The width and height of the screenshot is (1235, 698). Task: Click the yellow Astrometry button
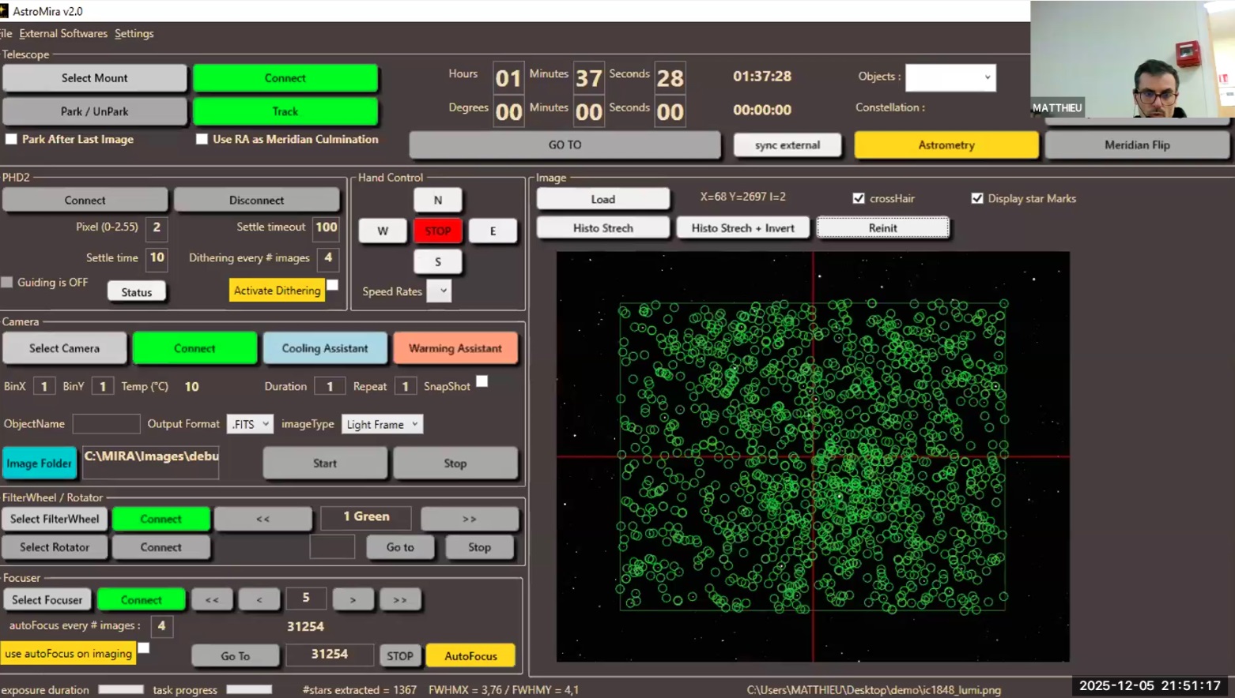coord(946,145)
